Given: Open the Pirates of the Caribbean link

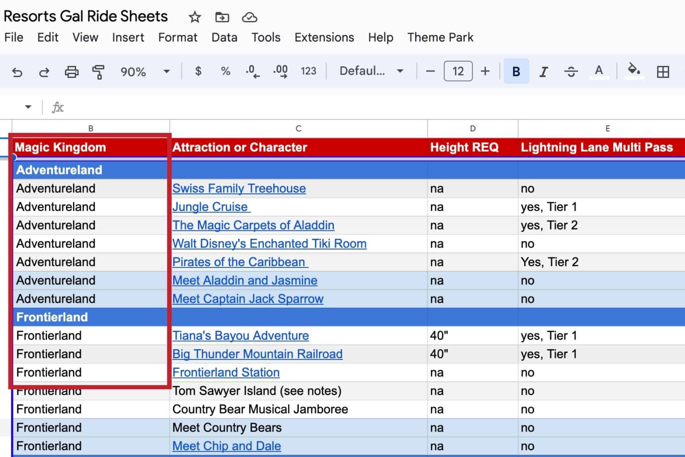Looking at the screenshot, I should tap(240, 262).
